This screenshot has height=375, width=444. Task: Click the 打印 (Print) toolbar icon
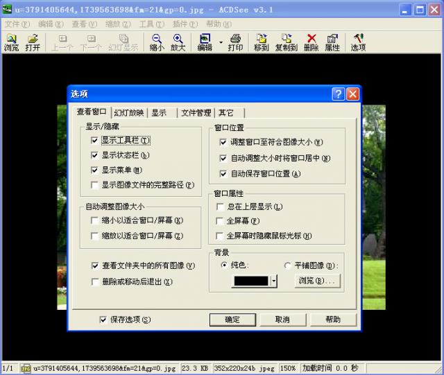(235, 42)
